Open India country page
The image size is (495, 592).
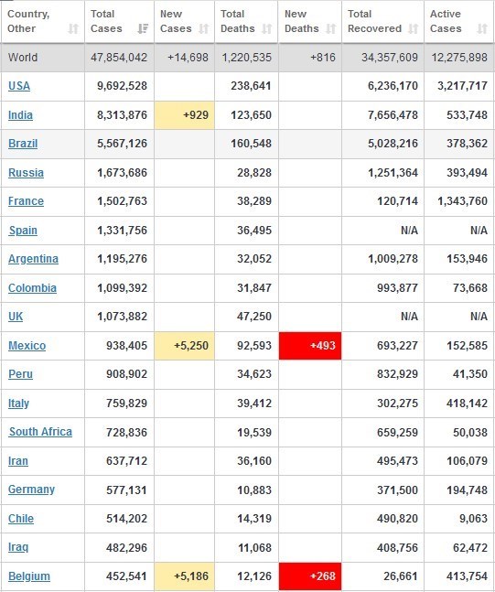tap(20, 114)
